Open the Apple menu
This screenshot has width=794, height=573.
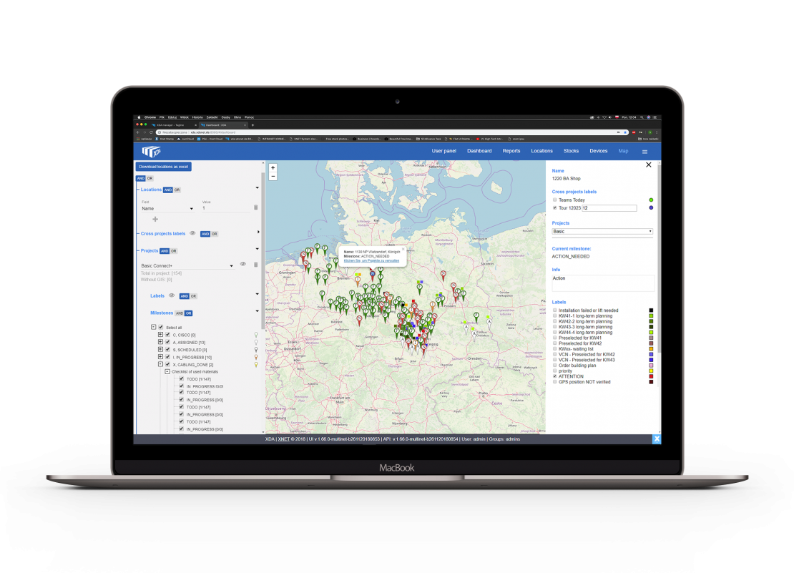tap(139, 117)
